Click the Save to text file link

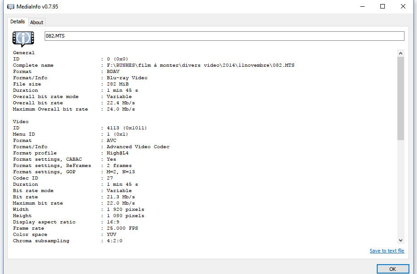tap(387, 251)
